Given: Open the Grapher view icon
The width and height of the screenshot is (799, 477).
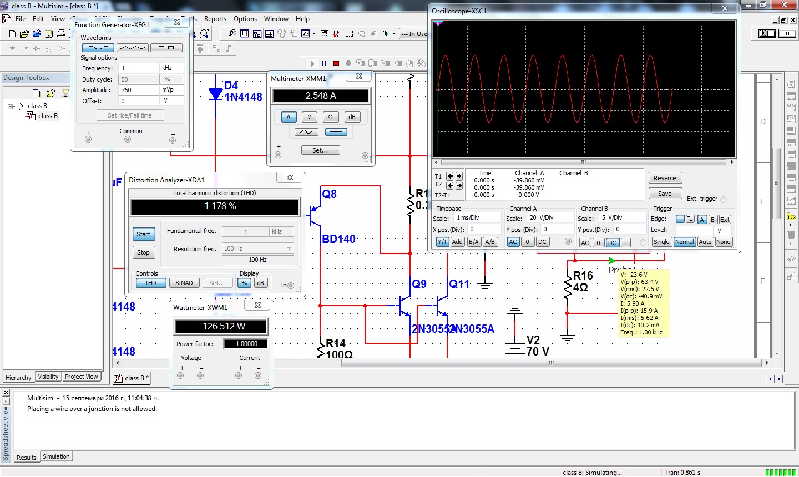Looking at the screenshot, I should (306, 34).
